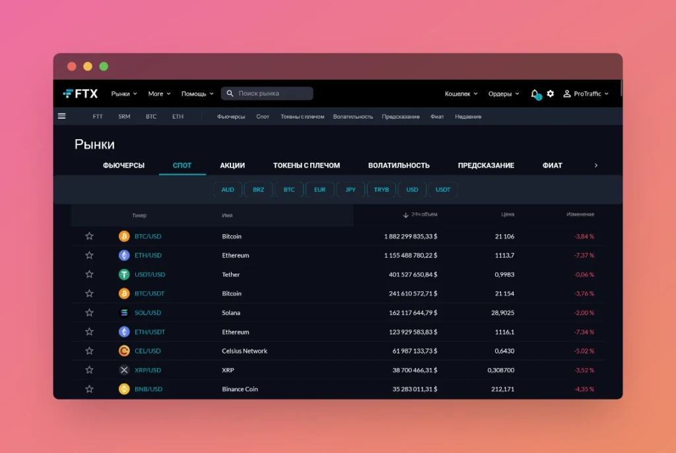Toggle the ETH/USDT favorite star

(x=89, y=332)
